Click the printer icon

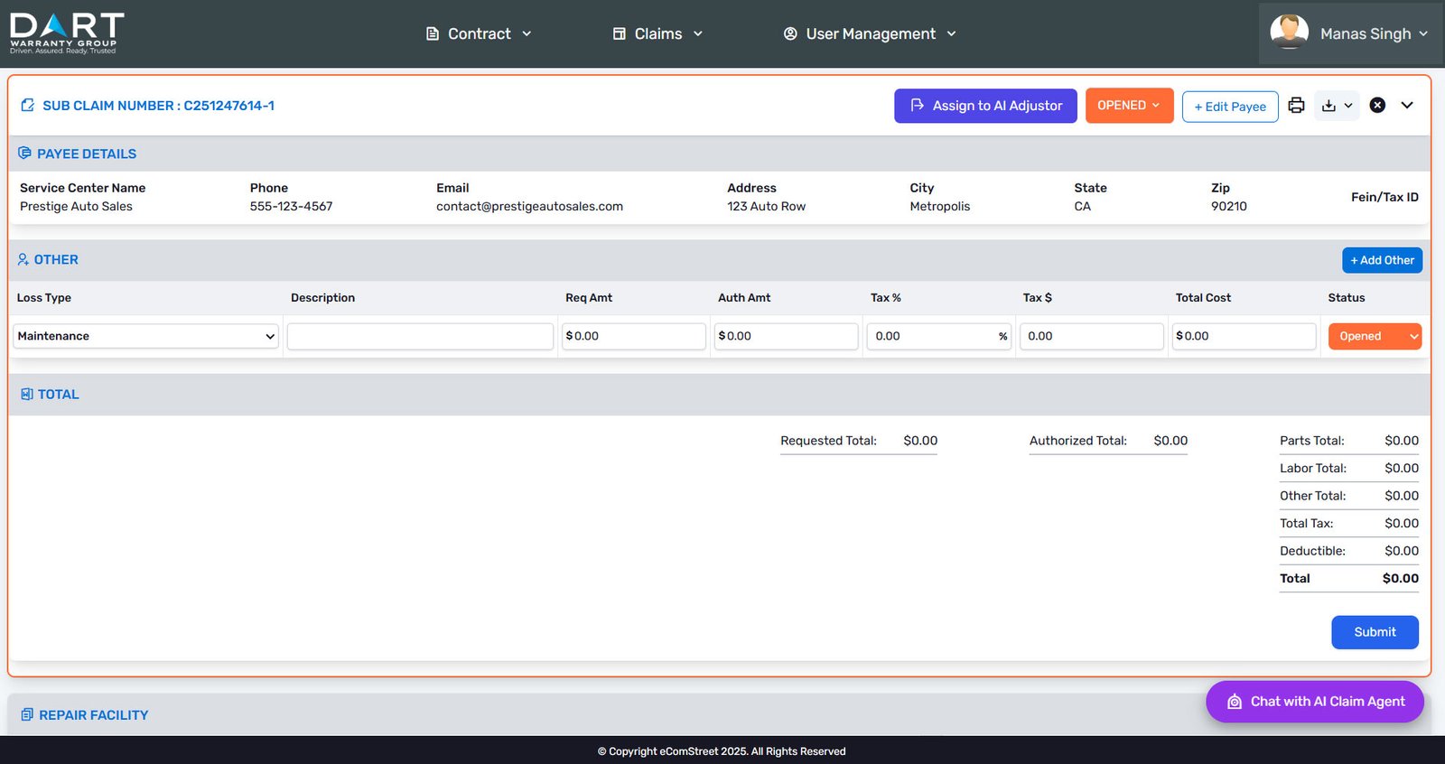tap(1296, 106)
